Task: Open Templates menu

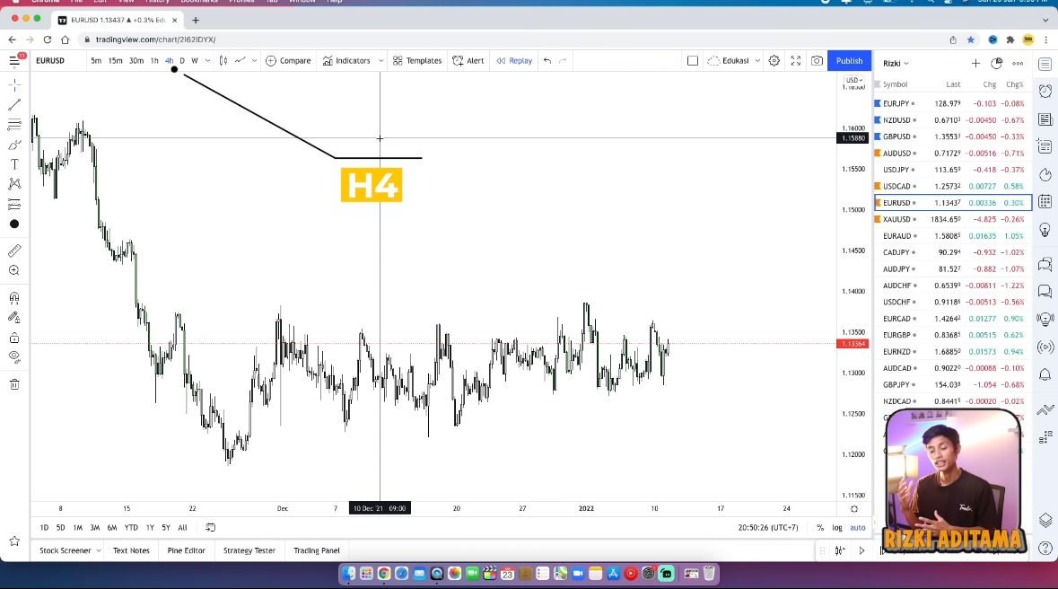Action: pyautogui.click(x=417, y=61)
